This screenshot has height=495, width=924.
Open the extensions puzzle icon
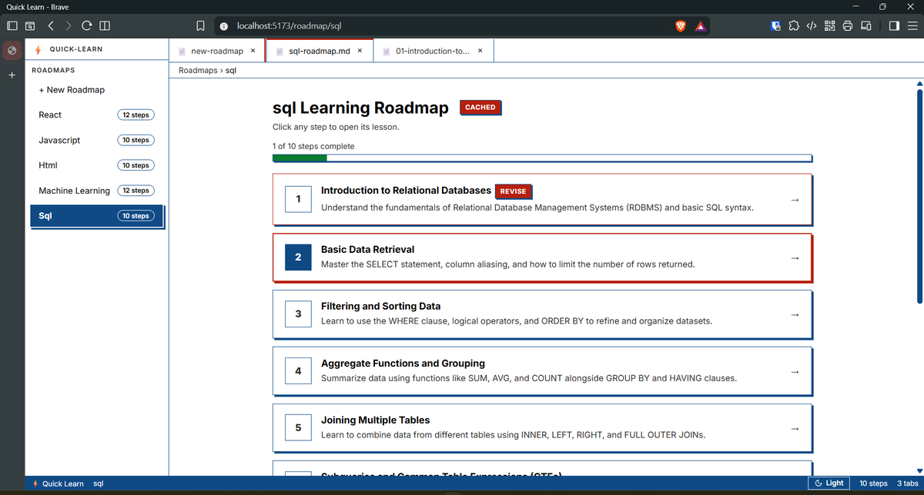coord(794,26)
